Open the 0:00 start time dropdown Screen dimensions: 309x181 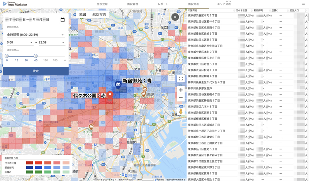(x=20, y=42)
